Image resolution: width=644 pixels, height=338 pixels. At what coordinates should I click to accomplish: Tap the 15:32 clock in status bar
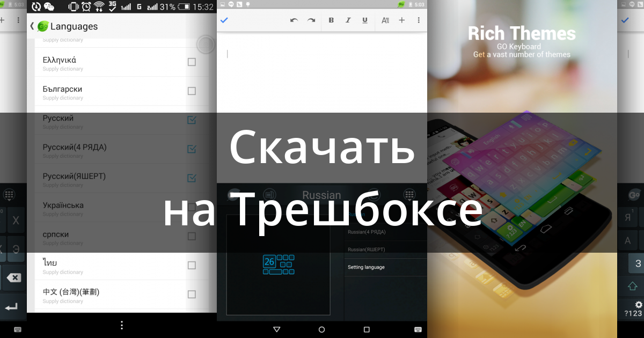[203, 7]
